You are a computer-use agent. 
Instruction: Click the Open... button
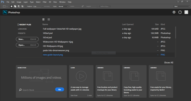coord(27,45)
